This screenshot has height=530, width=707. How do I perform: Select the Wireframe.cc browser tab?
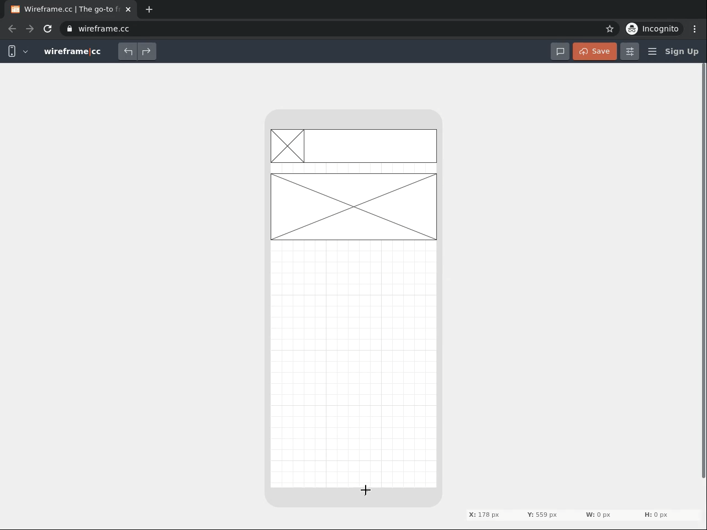(71, 9)
